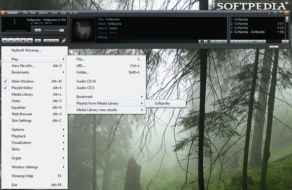This screenshot has width=292, height=190.
Task: Toggle the Web Browser window via menu
Action: tap(35, 114)
